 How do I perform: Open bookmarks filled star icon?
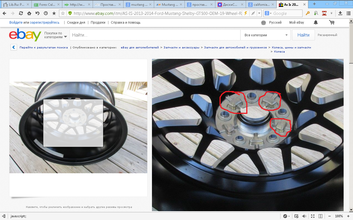coord(54,13)
